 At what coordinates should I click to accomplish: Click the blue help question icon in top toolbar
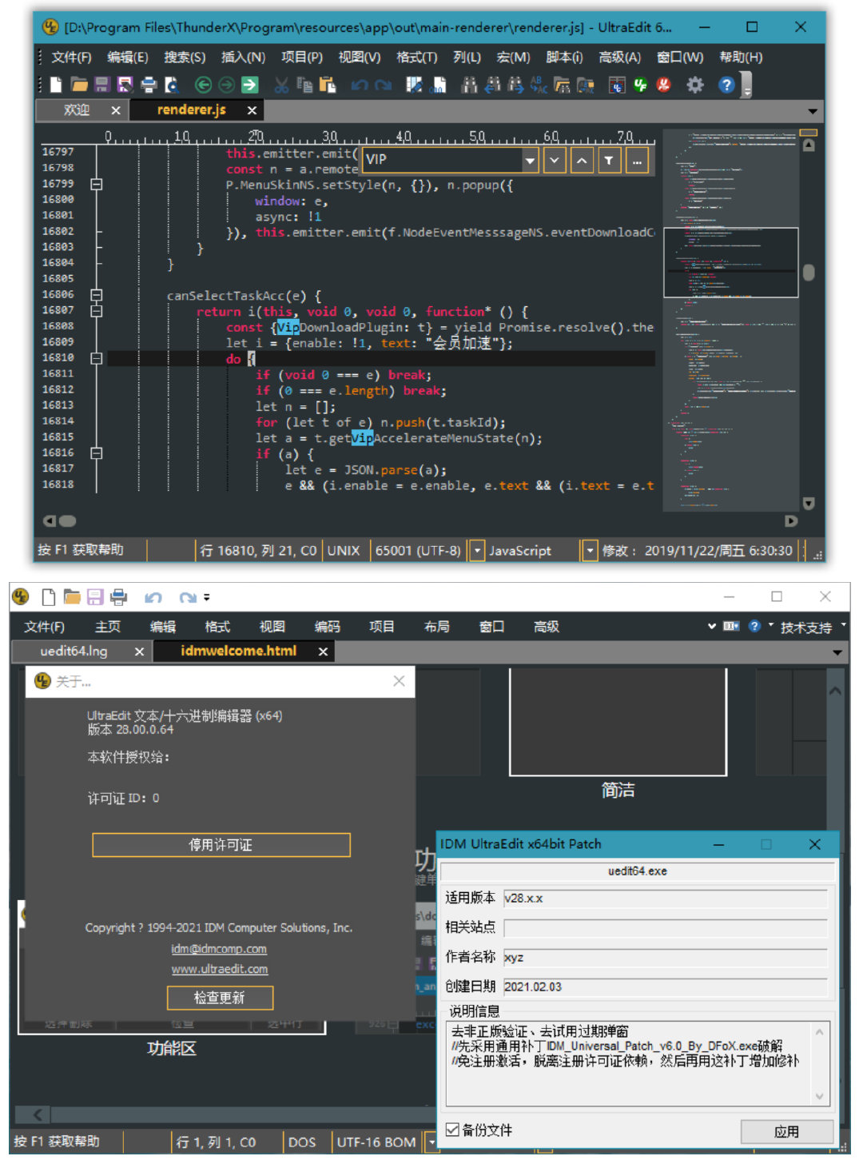point(726,85)
